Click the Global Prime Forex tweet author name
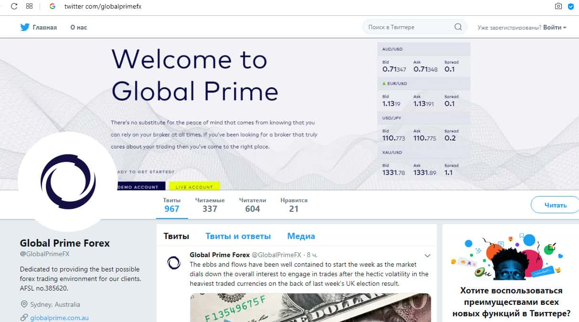Viewport: 579px width, 322px height. pyautogui.click(x=220, y=255)
